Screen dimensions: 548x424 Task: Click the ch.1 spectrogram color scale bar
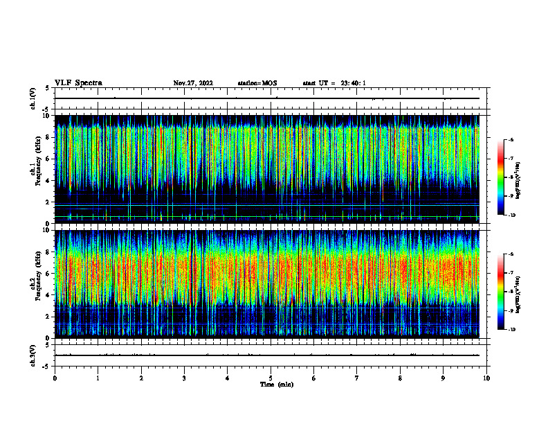(x=500, y=177)
